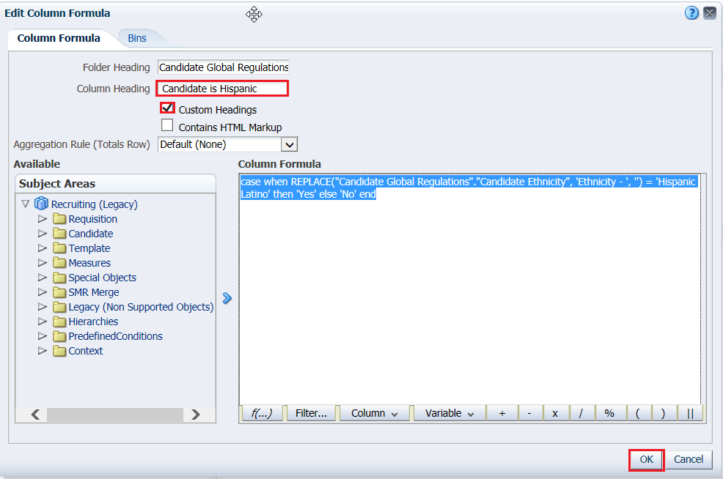This screenshot has width=723, height=479.
Task: Expand the Context folder
Action: [x=43, y=351]
